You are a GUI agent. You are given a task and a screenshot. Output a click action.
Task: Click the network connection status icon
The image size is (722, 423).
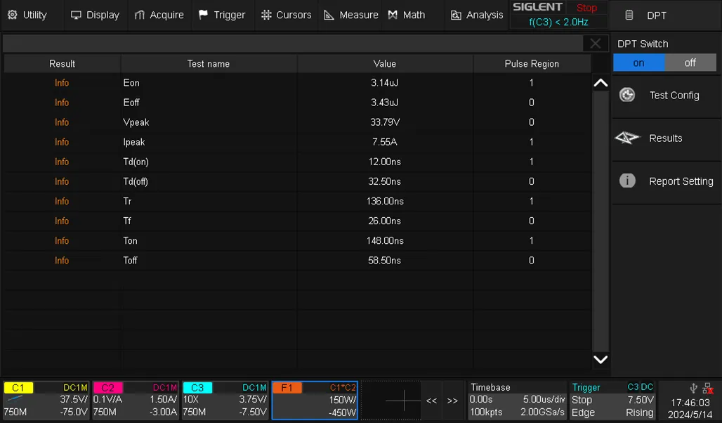tap(707, 389)
